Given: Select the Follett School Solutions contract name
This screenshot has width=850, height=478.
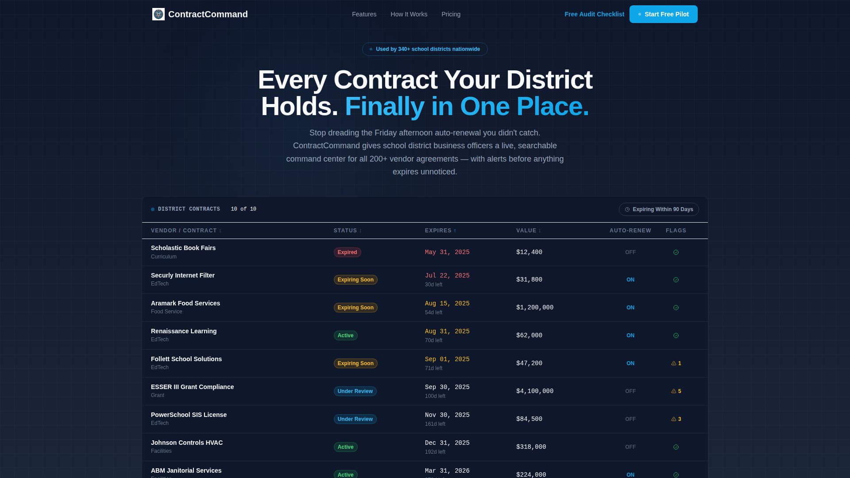Looking at the screenshot, I should pos(186,359).
